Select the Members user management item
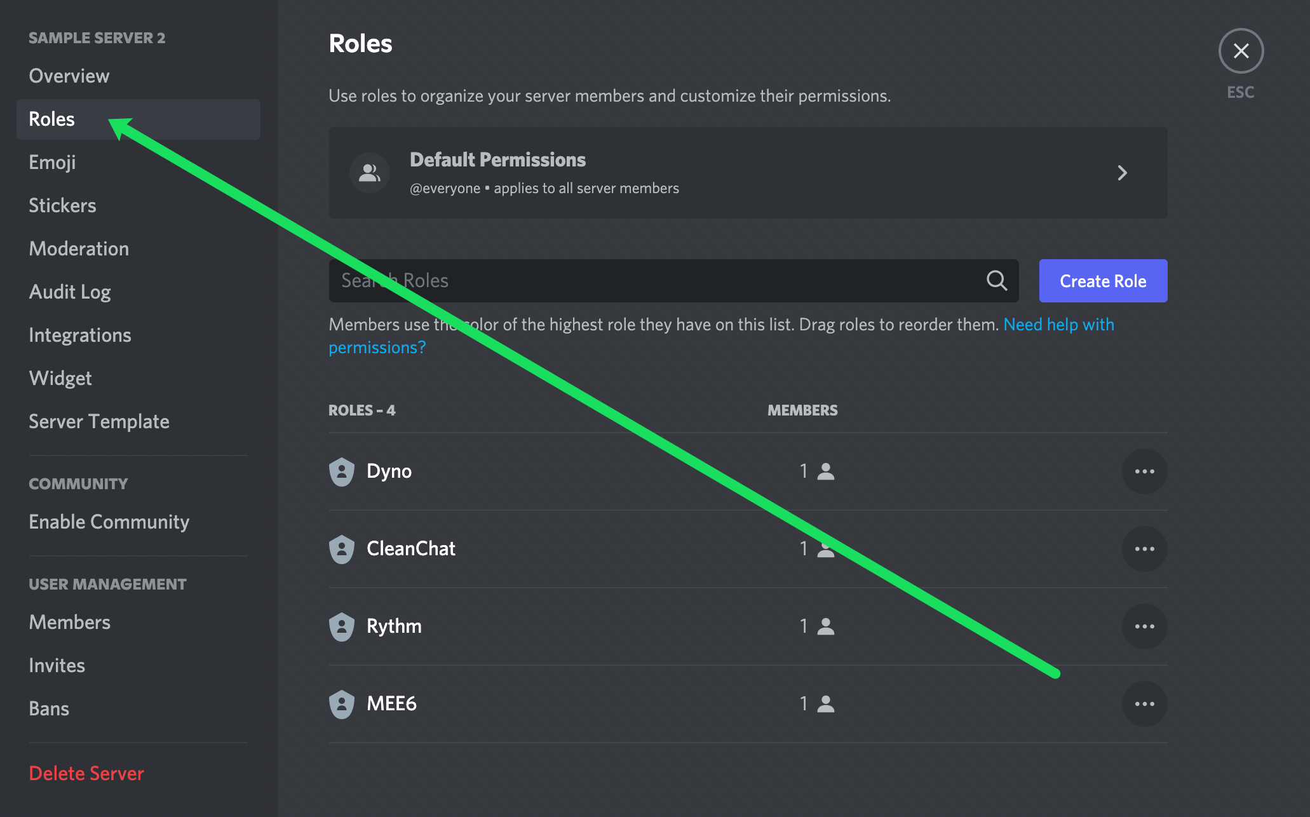This screenshot has width=1310, height=817. pos(70,621)
